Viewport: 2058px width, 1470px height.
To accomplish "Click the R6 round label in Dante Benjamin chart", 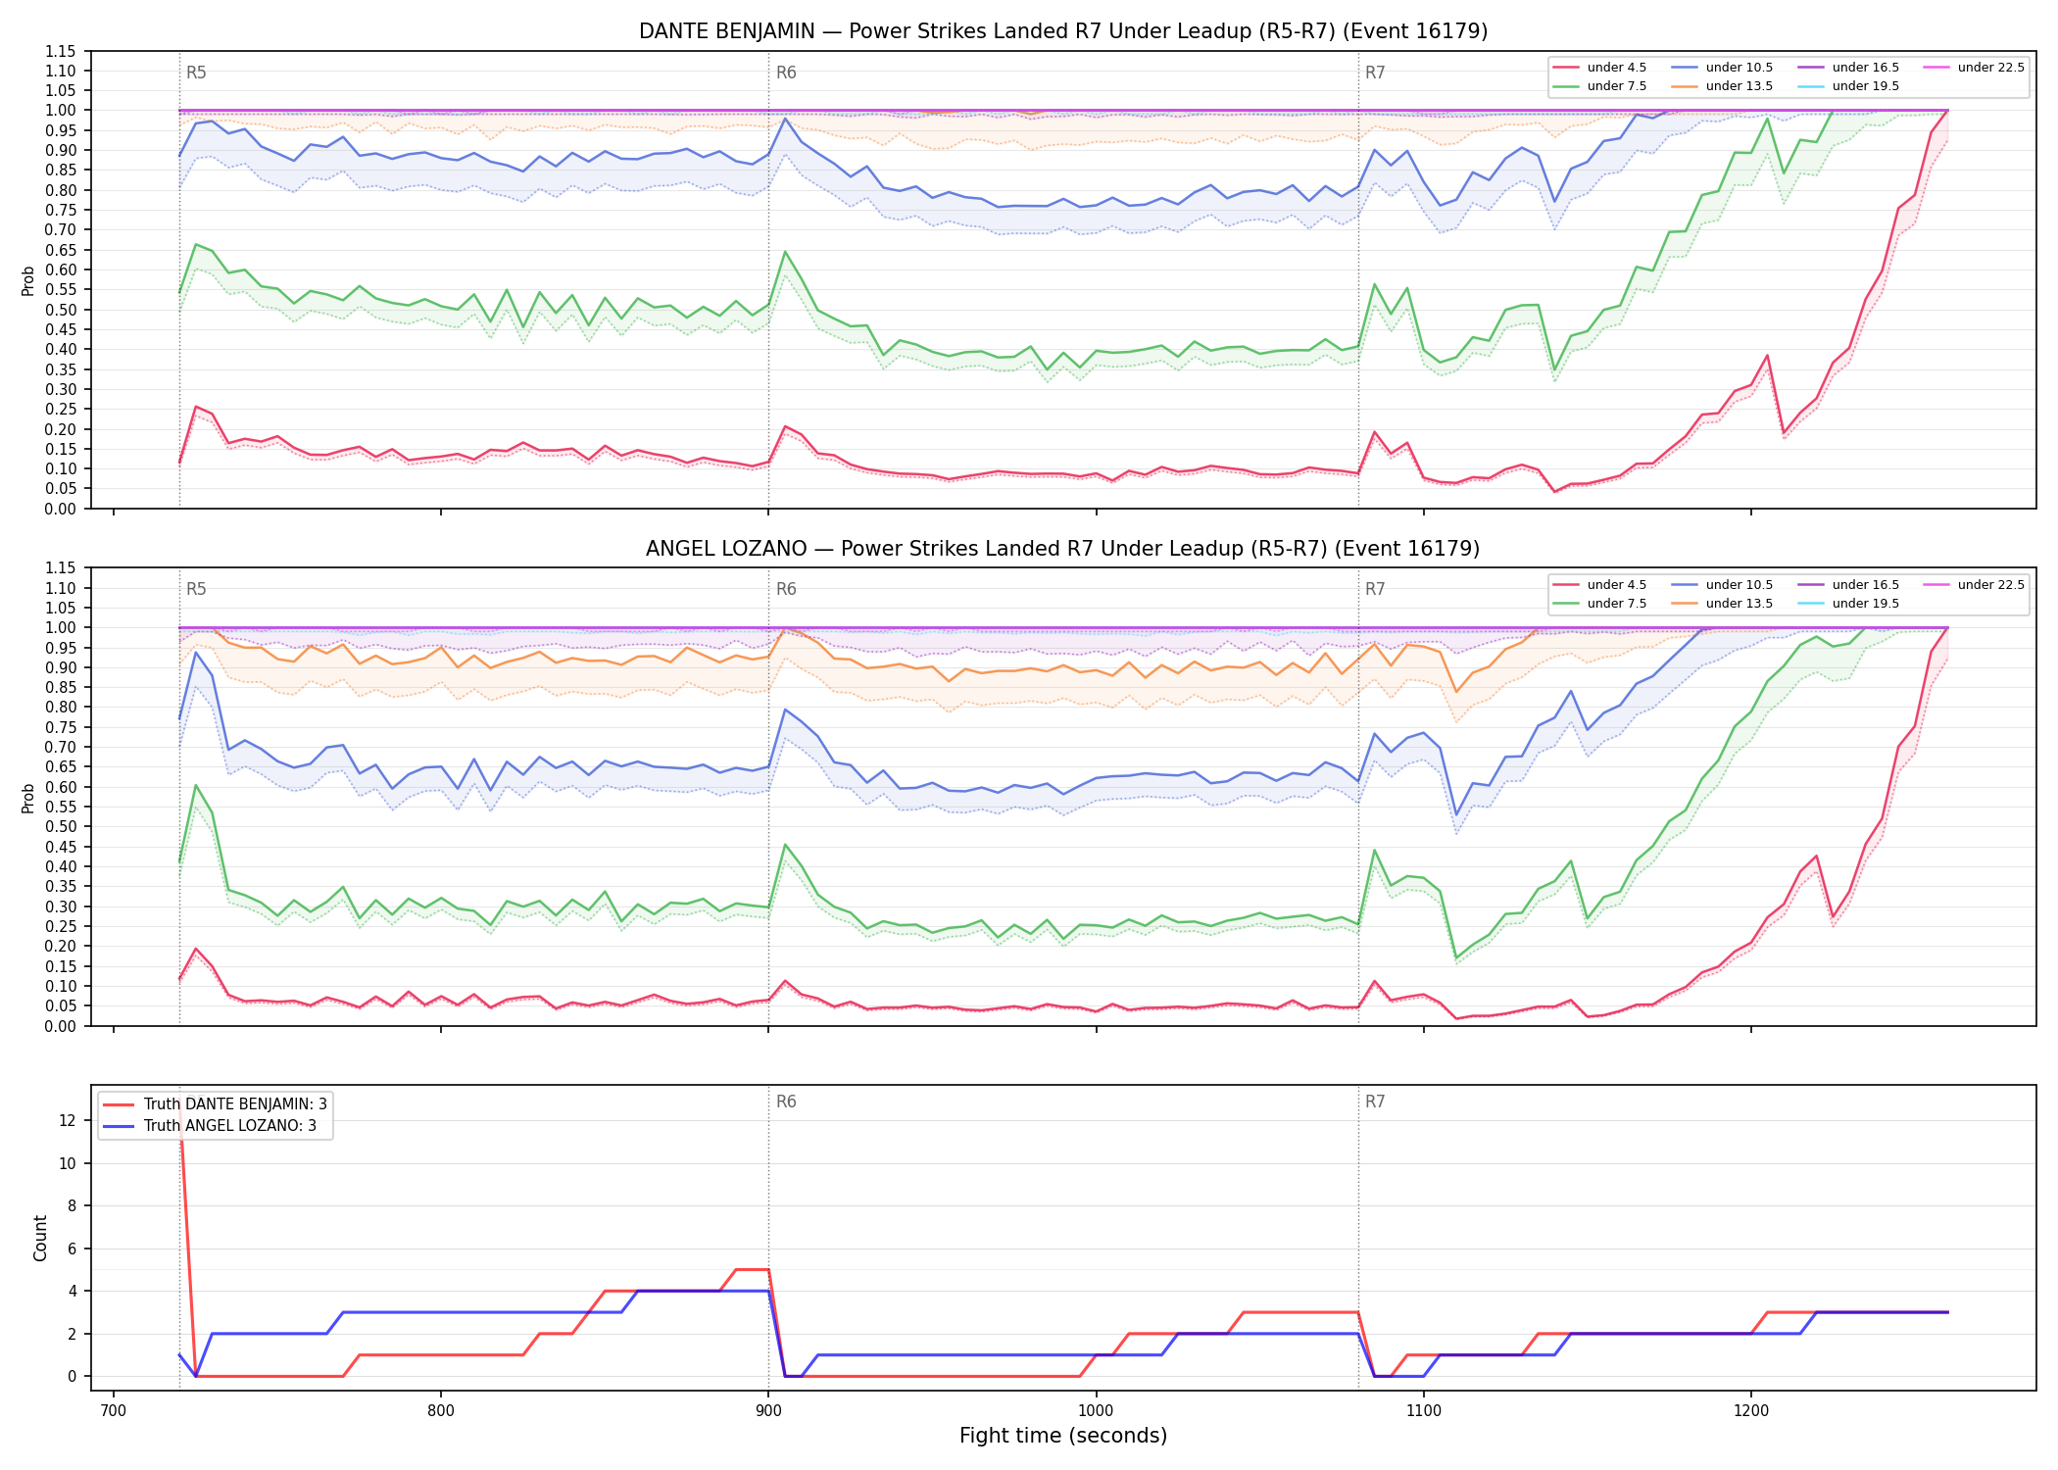I will tap(786, 73).
